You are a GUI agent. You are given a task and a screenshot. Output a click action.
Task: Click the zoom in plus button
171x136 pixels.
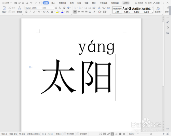[x=164, y=134]
